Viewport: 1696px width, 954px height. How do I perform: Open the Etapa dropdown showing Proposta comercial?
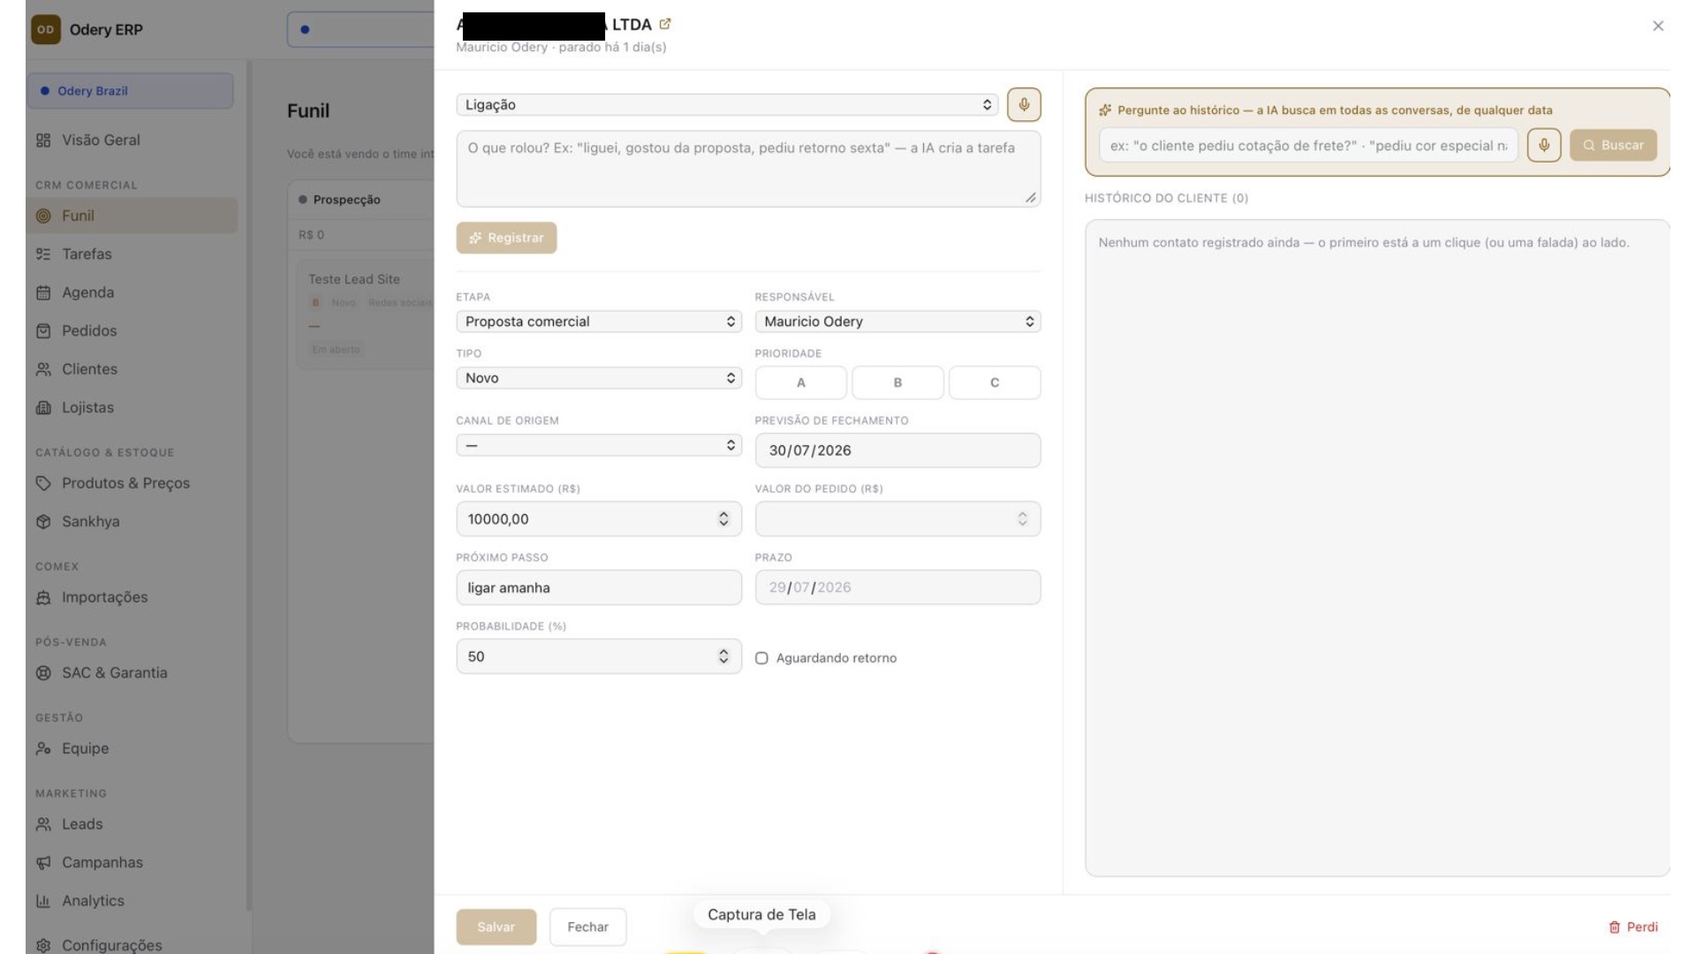599,322
